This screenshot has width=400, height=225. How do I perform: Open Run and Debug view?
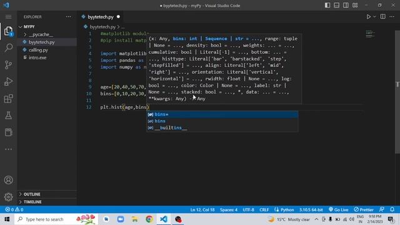(8, 82)
